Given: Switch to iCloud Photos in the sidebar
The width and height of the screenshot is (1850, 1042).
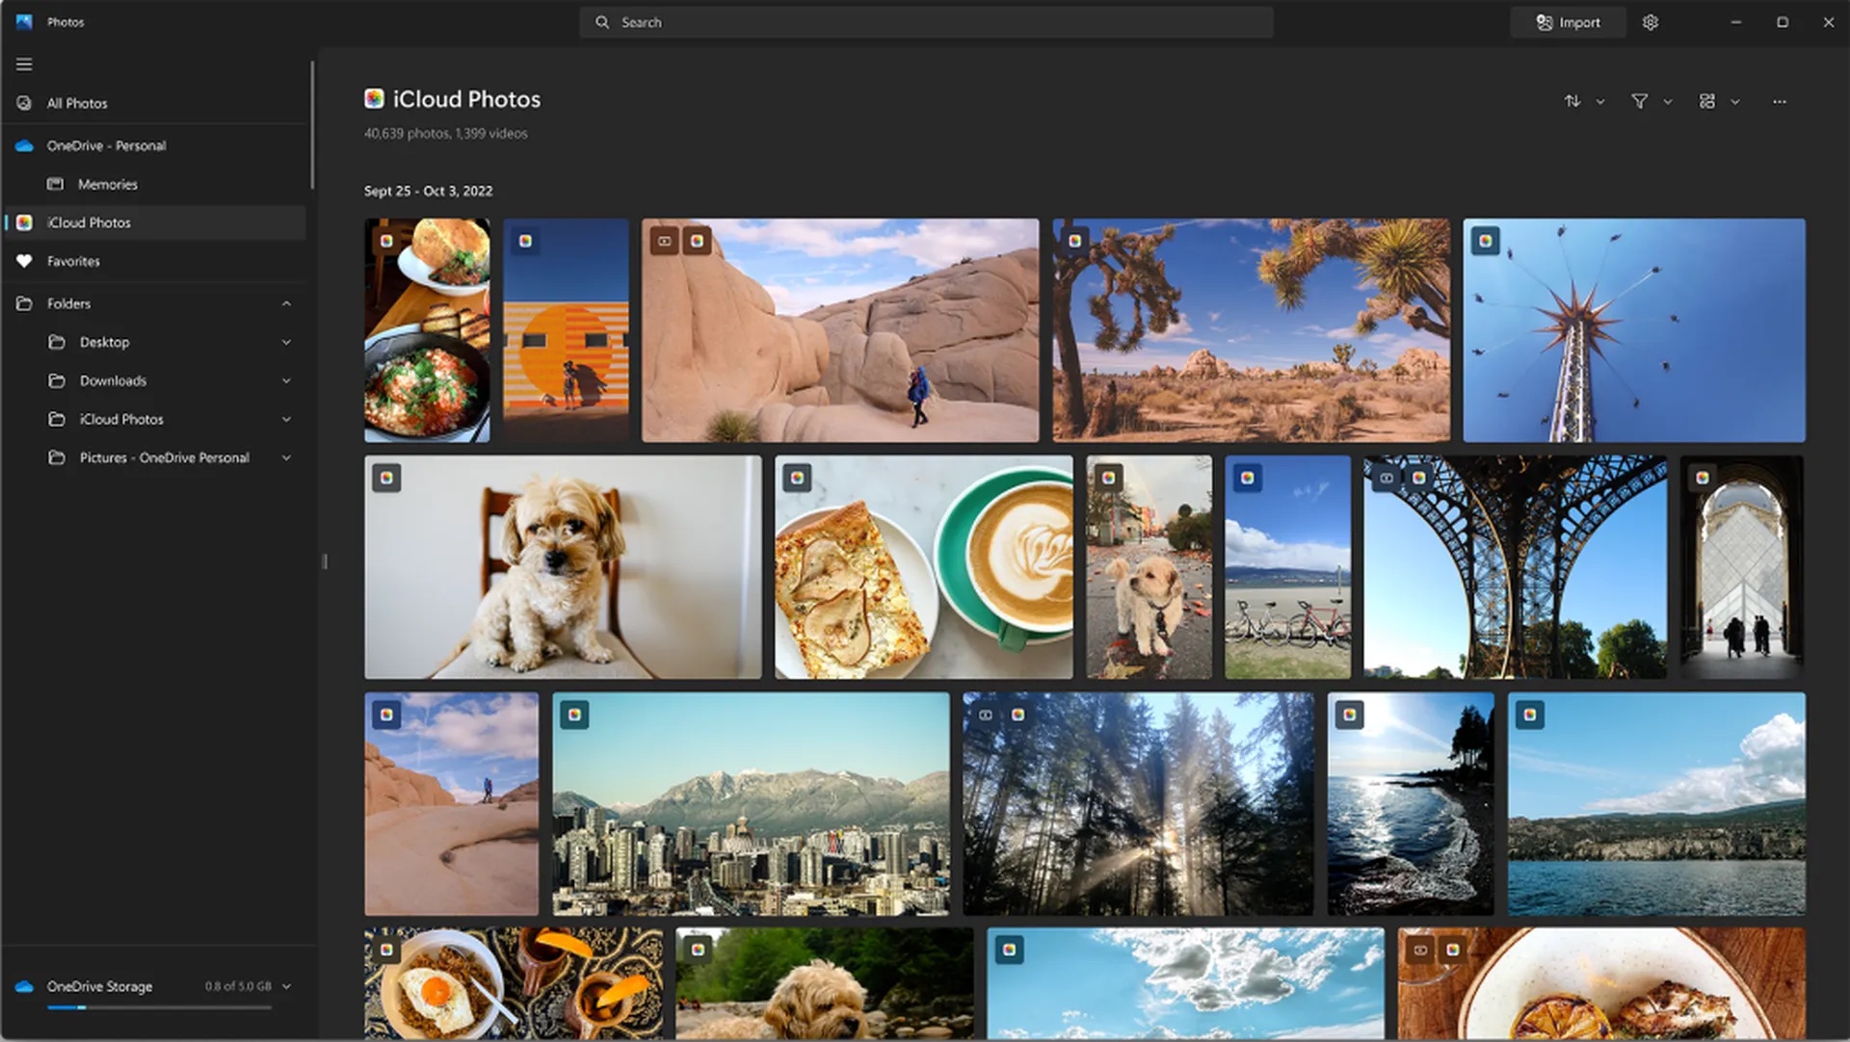Looking at the screenshot, I should (89, 221).
